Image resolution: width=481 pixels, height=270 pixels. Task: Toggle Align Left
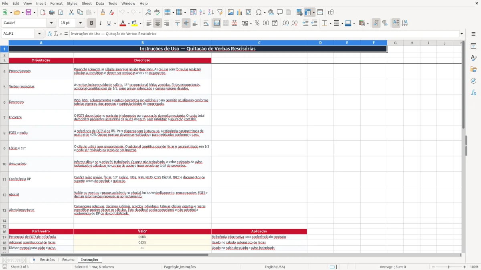pos(149,23)
